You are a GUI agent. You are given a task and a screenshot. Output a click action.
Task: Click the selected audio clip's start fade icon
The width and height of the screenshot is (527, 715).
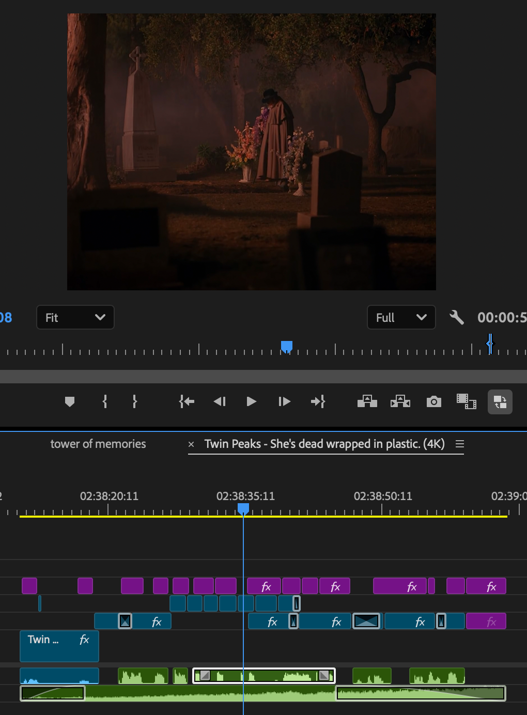click(x=205, y=675)
